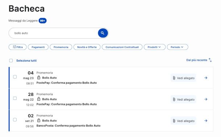Click lock icon in 02 set 21 row
Viewport: 221px width, 137px height.
point(39,120)
